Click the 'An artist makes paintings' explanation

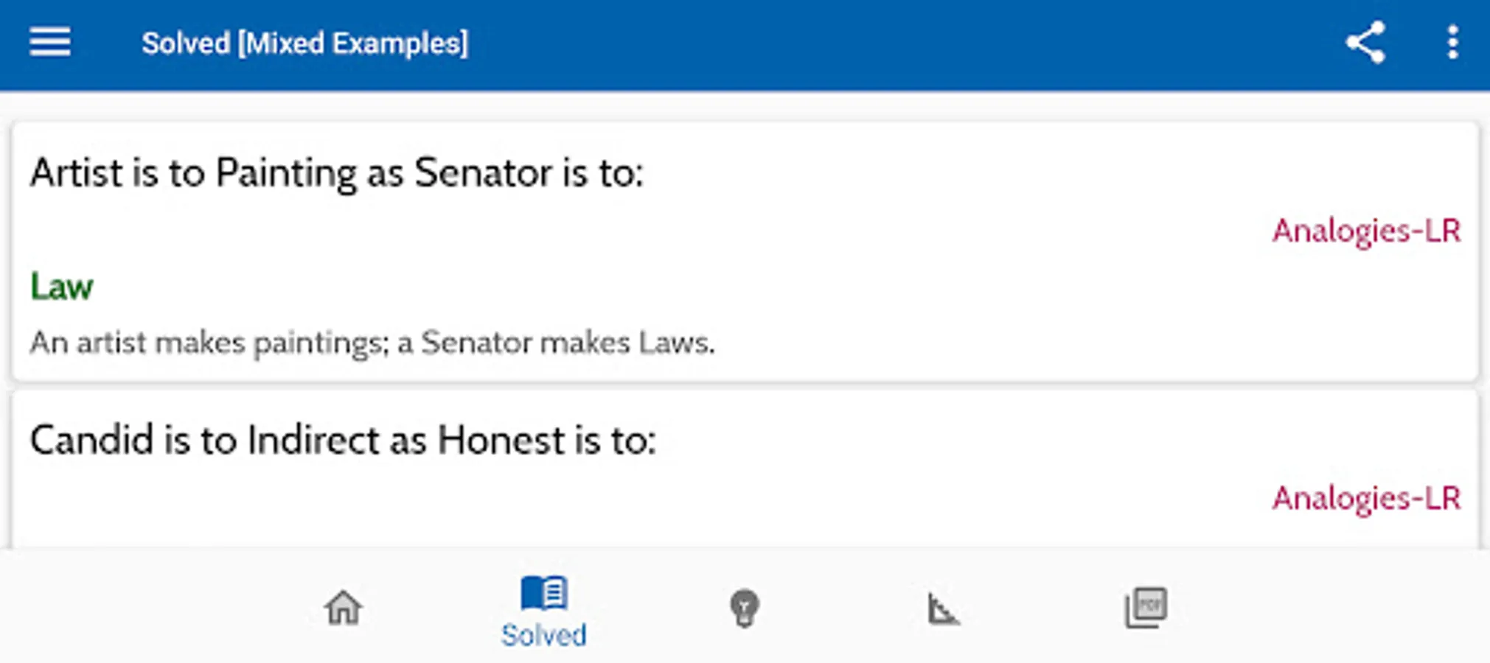click(x=372, y=343)
